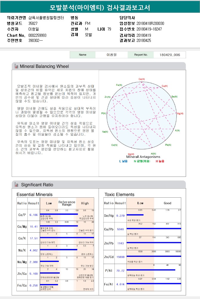Click the 진료과 value FM
Image resolution: width=200 pixels, height=299 pixels.
pos(87,23)
